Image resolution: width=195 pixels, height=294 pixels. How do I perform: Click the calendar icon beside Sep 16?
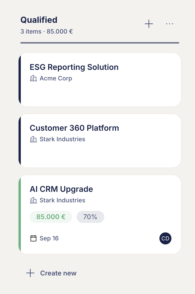click(x=33, y=238)
